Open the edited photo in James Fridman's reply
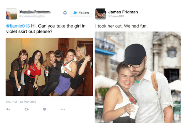This screenshot has width=183, height=123. pos(138,77)
